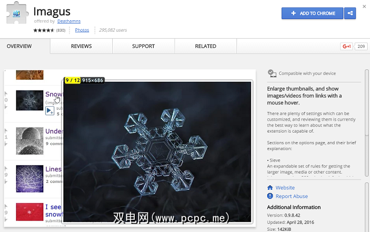Click the red snowflake thumbnail
The height and width of the screenshot is (232, 370).
[x=29, y=212]
